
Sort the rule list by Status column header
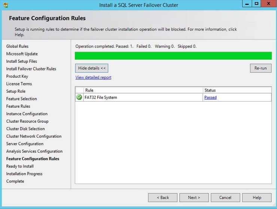[237, 90]
